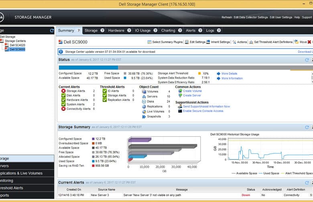Click the More Details link
This screenshot has width=313, height=202.
pos(229,74)
